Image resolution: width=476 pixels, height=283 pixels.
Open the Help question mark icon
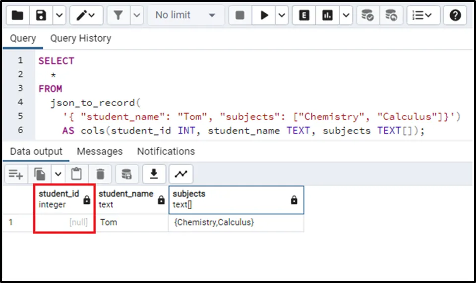click(455, 15)
